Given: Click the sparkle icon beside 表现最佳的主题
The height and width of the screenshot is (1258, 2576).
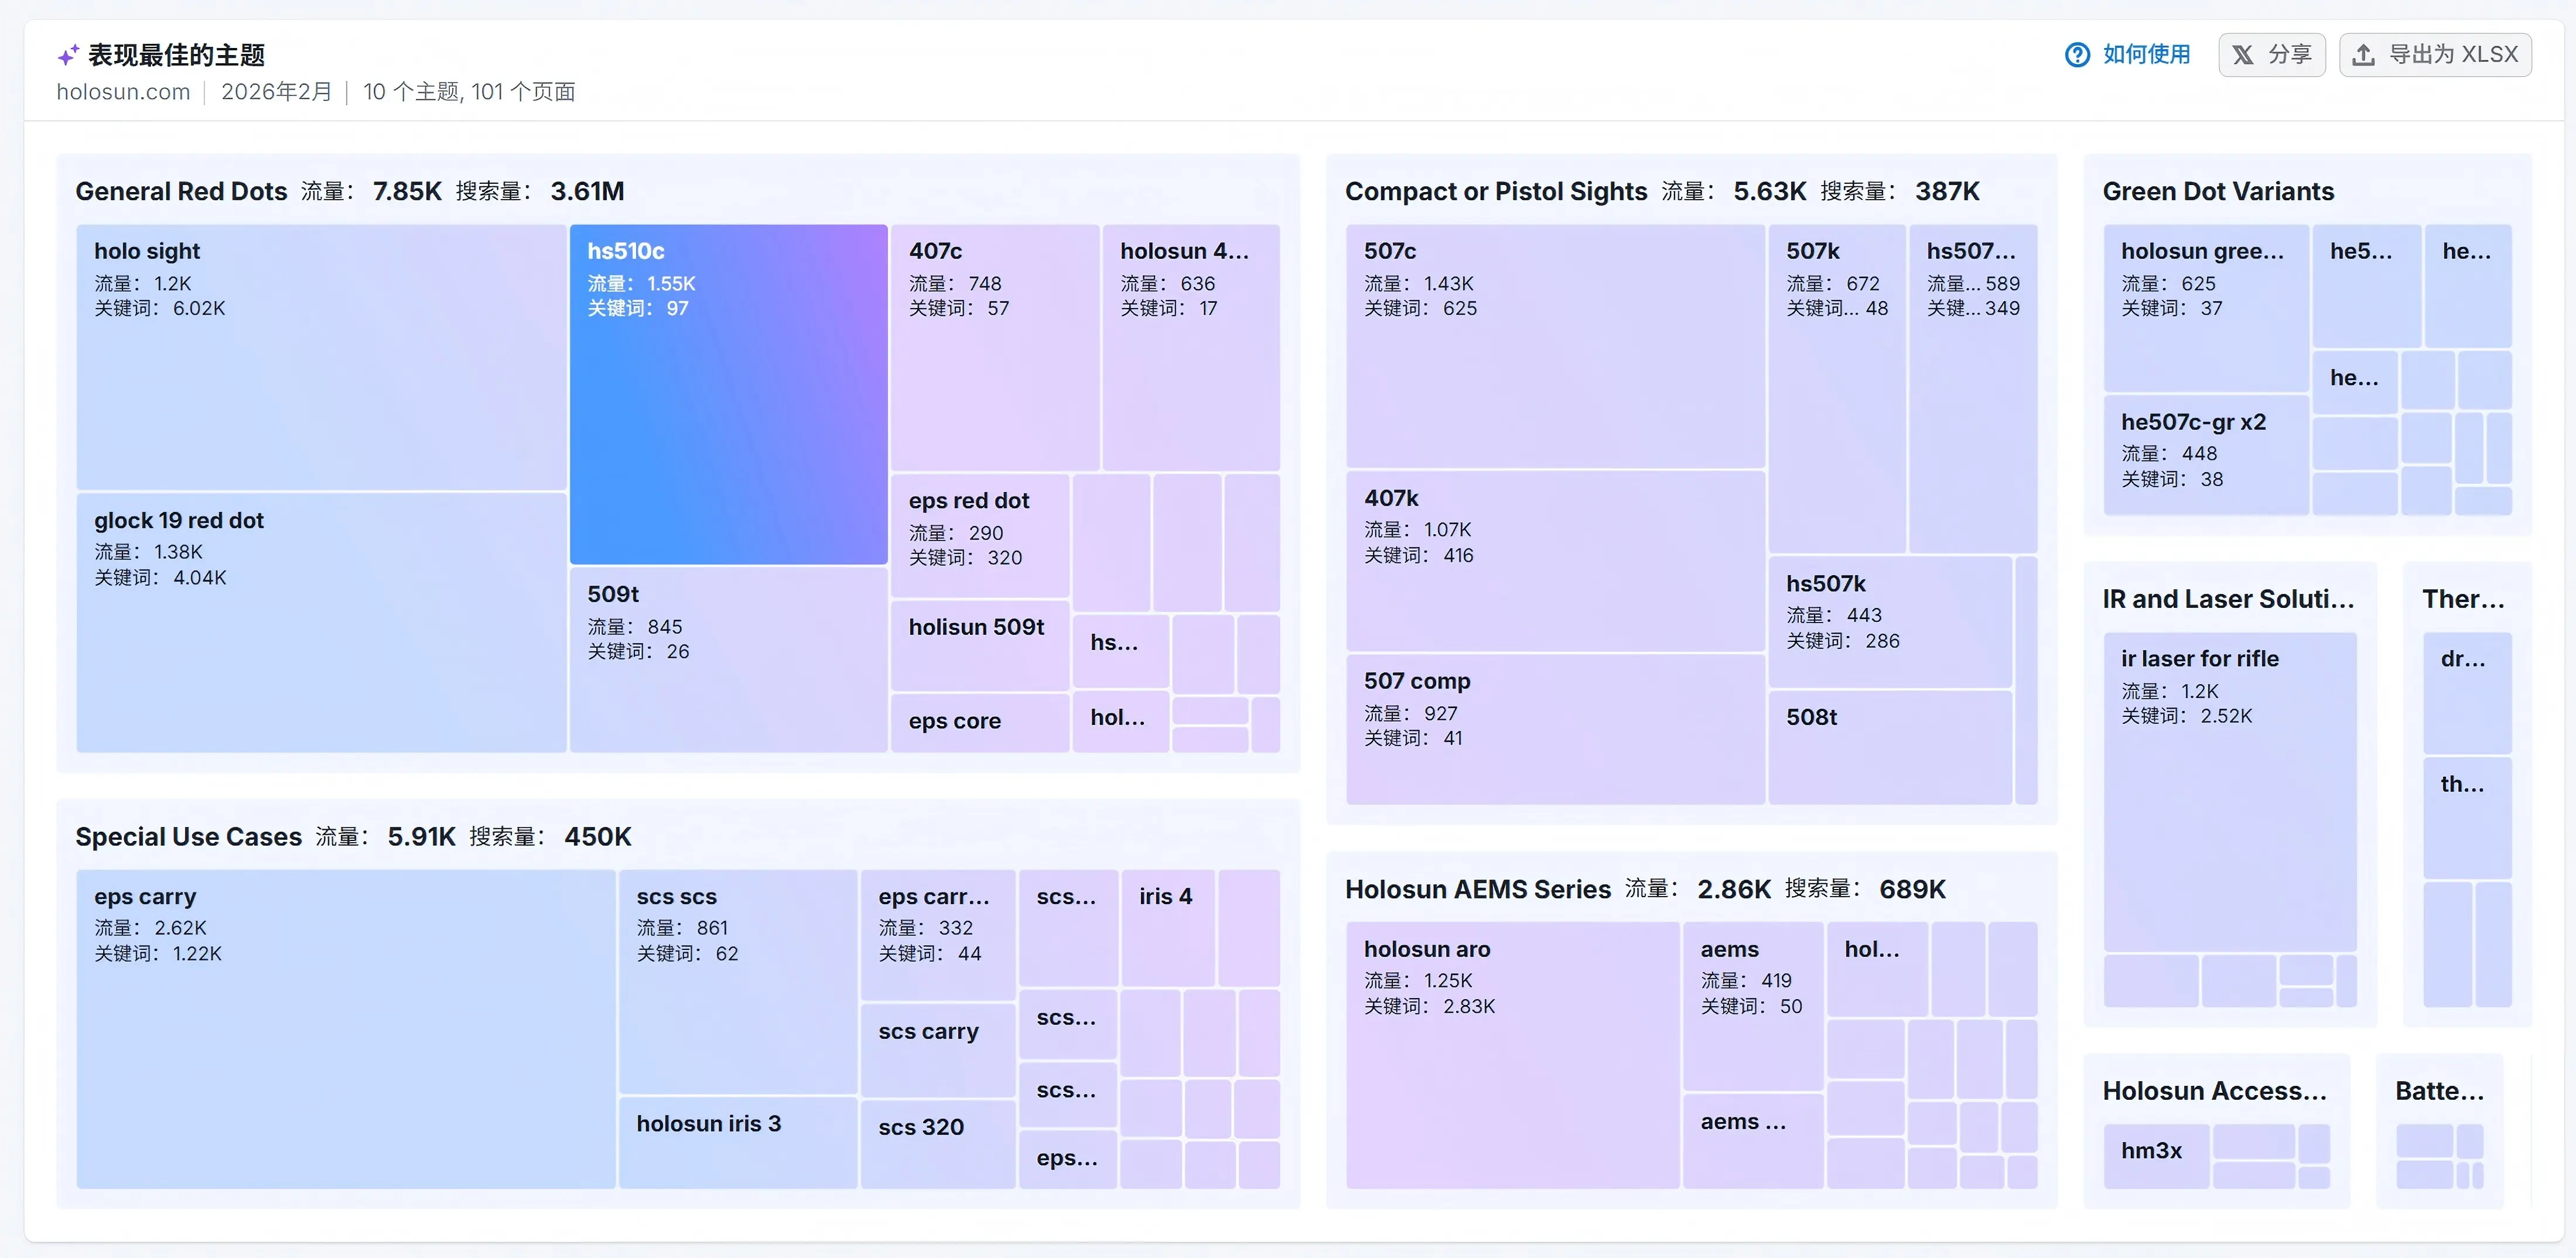Looking at the screenshot, I should pyautogui.click(x=68, y=55).
